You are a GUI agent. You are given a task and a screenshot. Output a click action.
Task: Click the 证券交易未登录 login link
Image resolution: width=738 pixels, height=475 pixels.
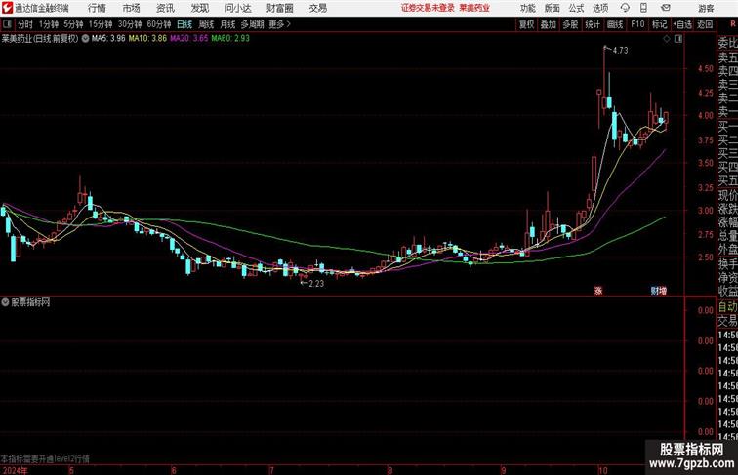point(428,8)
